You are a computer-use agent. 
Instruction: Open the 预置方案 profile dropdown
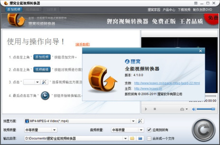(133, 121)
